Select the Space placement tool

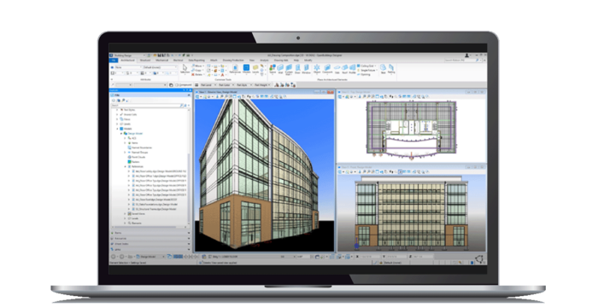tap(273, 69)
